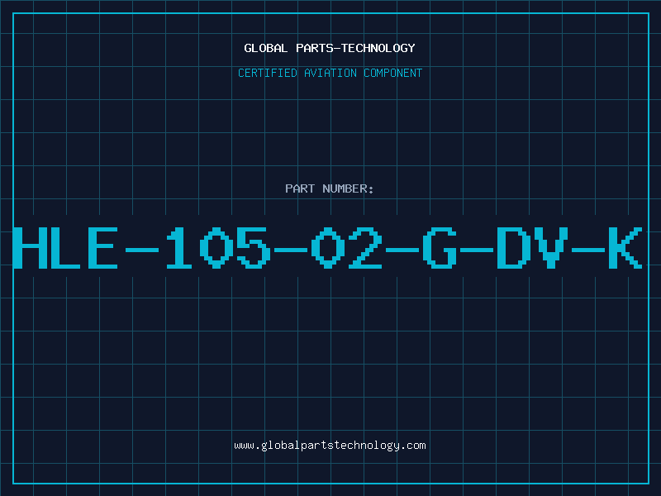Click the word CERTIFIED in subtitle
Screen dimensions: 661x496
point(268,73)
